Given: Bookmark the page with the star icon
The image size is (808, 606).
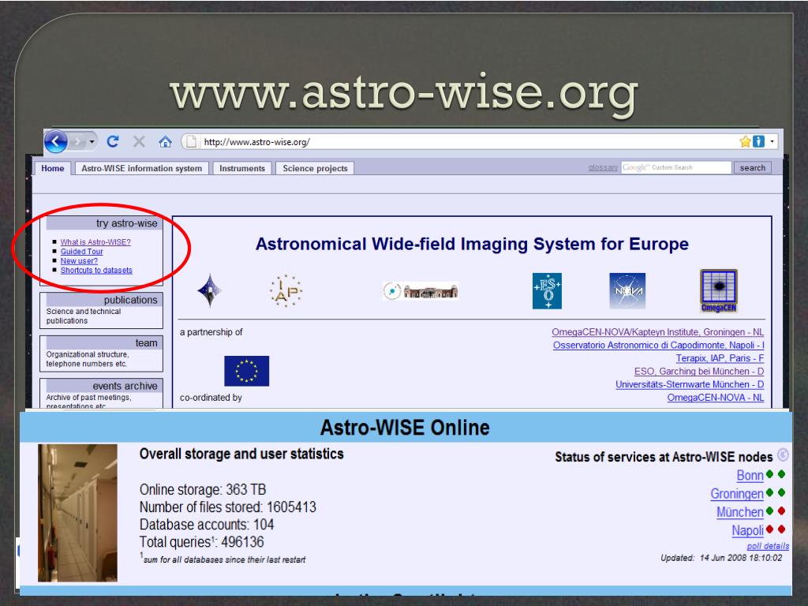Looking at the screenshot, I should coord(745,141).
